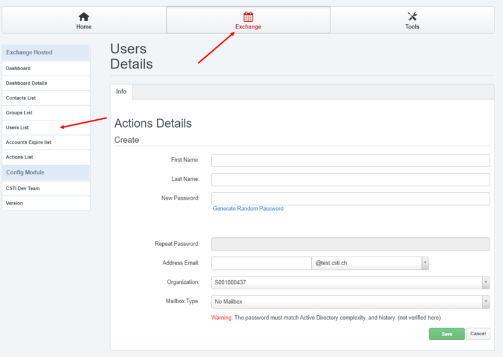Focus the First Name field
The height and width of the screenshot is (357, 503).
pos(350,160)
